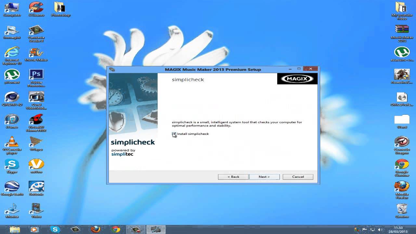Open the Musica desktop icon
Screen dimensions: 416x234
[12, 211]
